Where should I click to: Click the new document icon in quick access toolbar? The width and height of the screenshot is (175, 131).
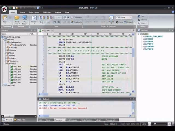14,8
